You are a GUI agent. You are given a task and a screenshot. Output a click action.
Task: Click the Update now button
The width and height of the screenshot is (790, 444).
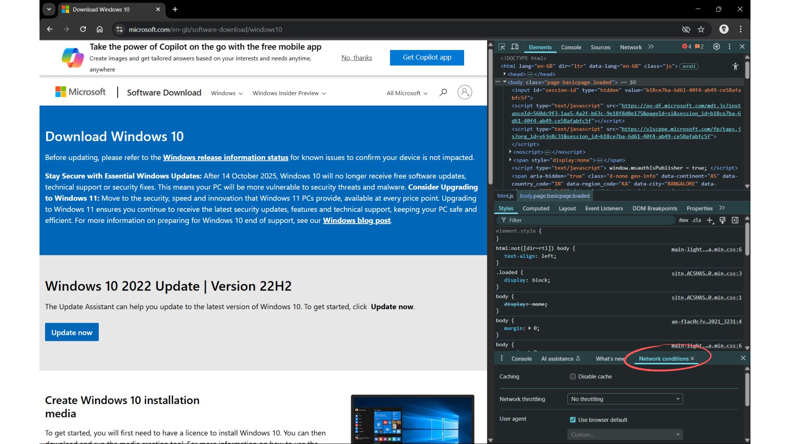(x=72, y=332)
